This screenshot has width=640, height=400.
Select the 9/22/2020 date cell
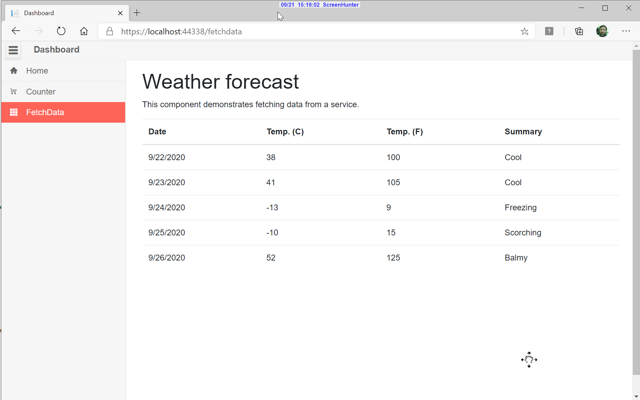pos(167,157)
